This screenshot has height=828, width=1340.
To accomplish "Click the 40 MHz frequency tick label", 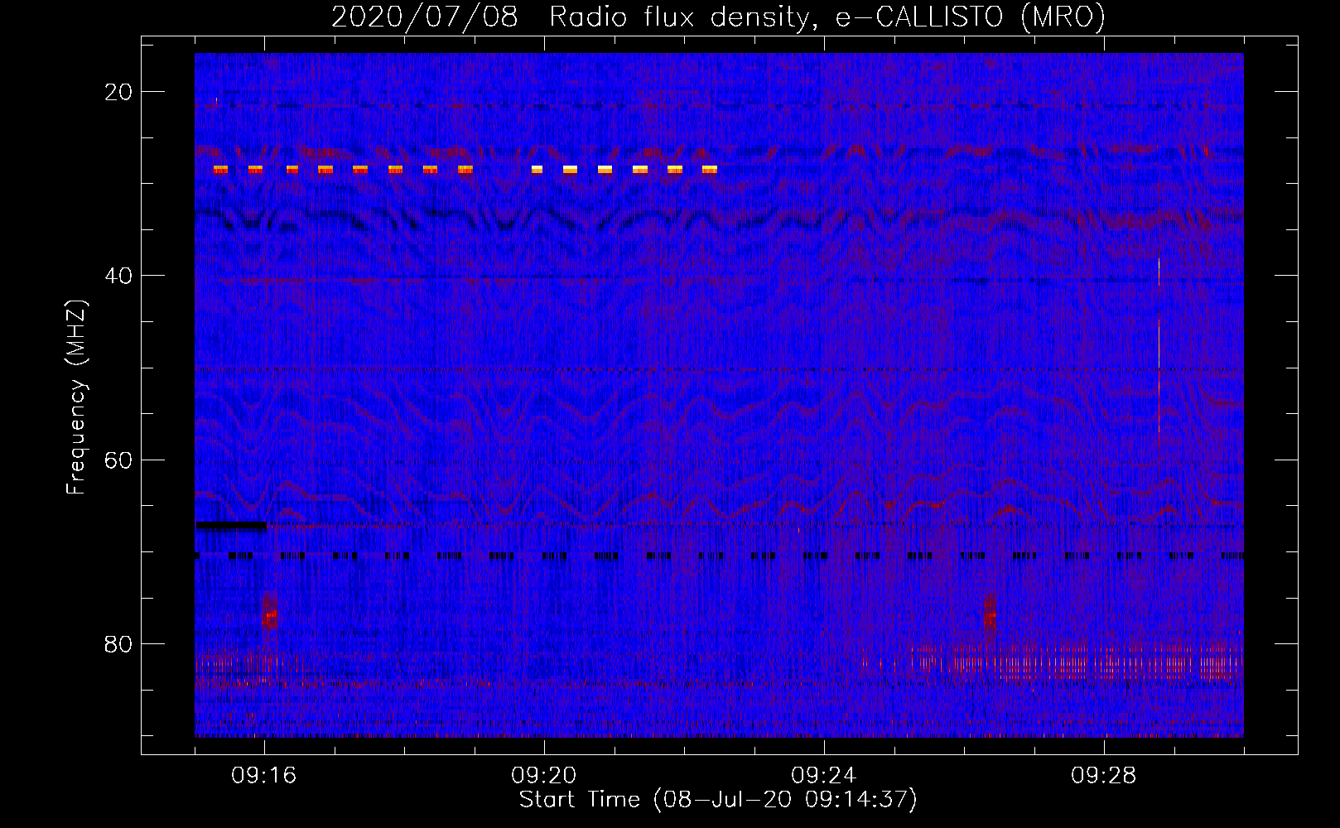I will (x=118, y=276).
